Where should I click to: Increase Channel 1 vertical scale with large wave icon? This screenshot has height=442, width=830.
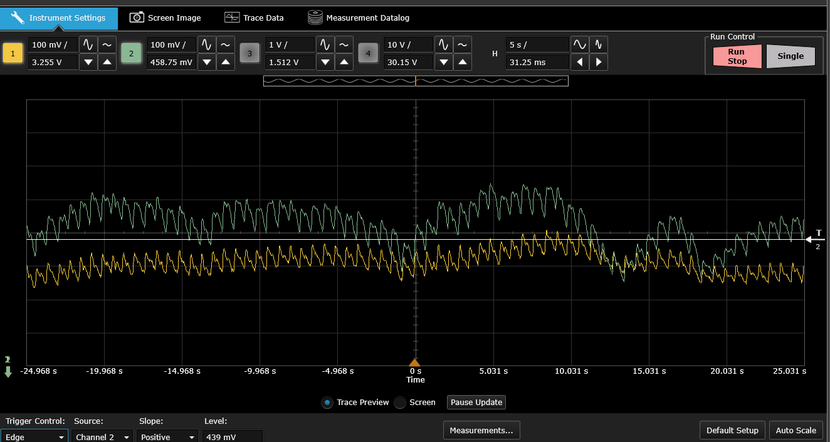click(x=88, y=44)
